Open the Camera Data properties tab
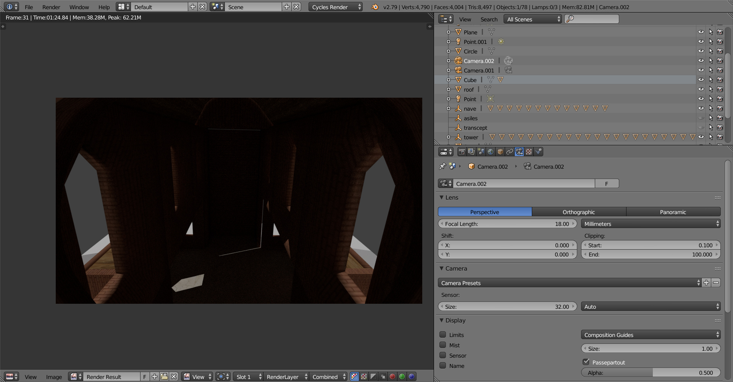The width and height of the screenshot is (733, 382). (519, 152)
